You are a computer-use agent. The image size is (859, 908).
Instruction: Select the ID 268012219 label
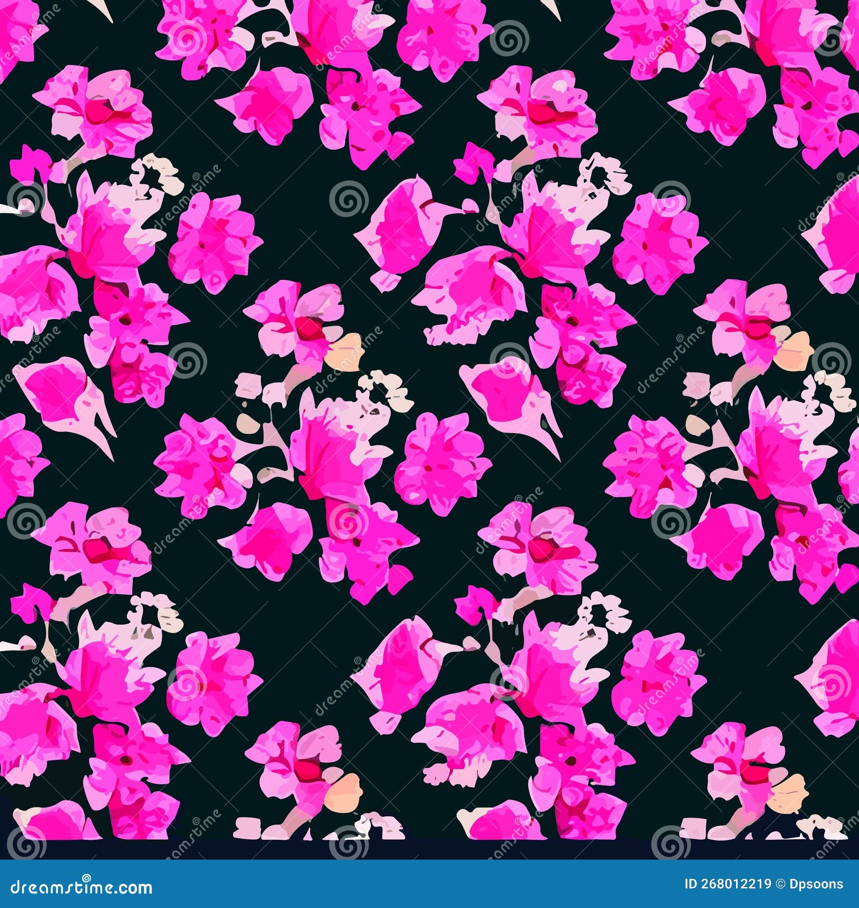727,884
